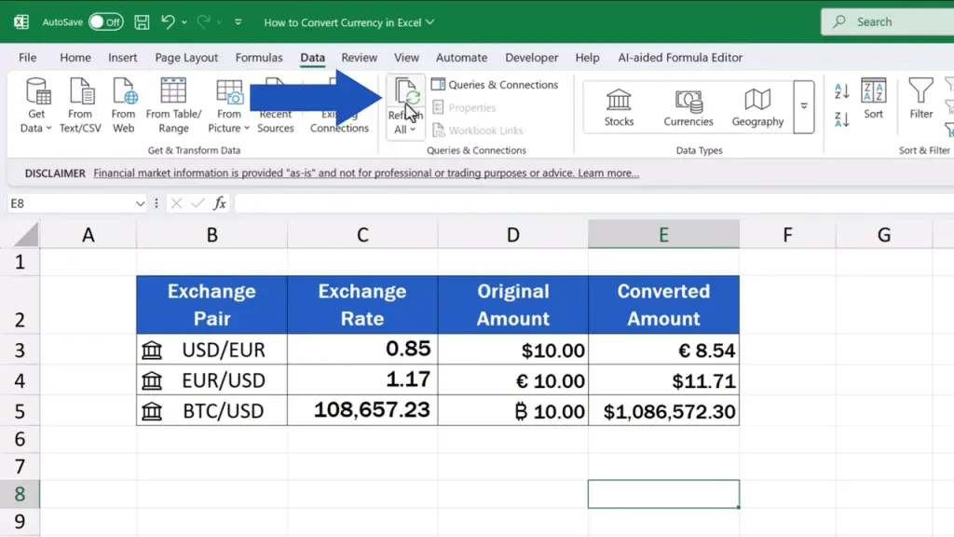This screenshot has width=954, height=537.
Task: Click Sort A to Z icon
Action: click(842, 91)
